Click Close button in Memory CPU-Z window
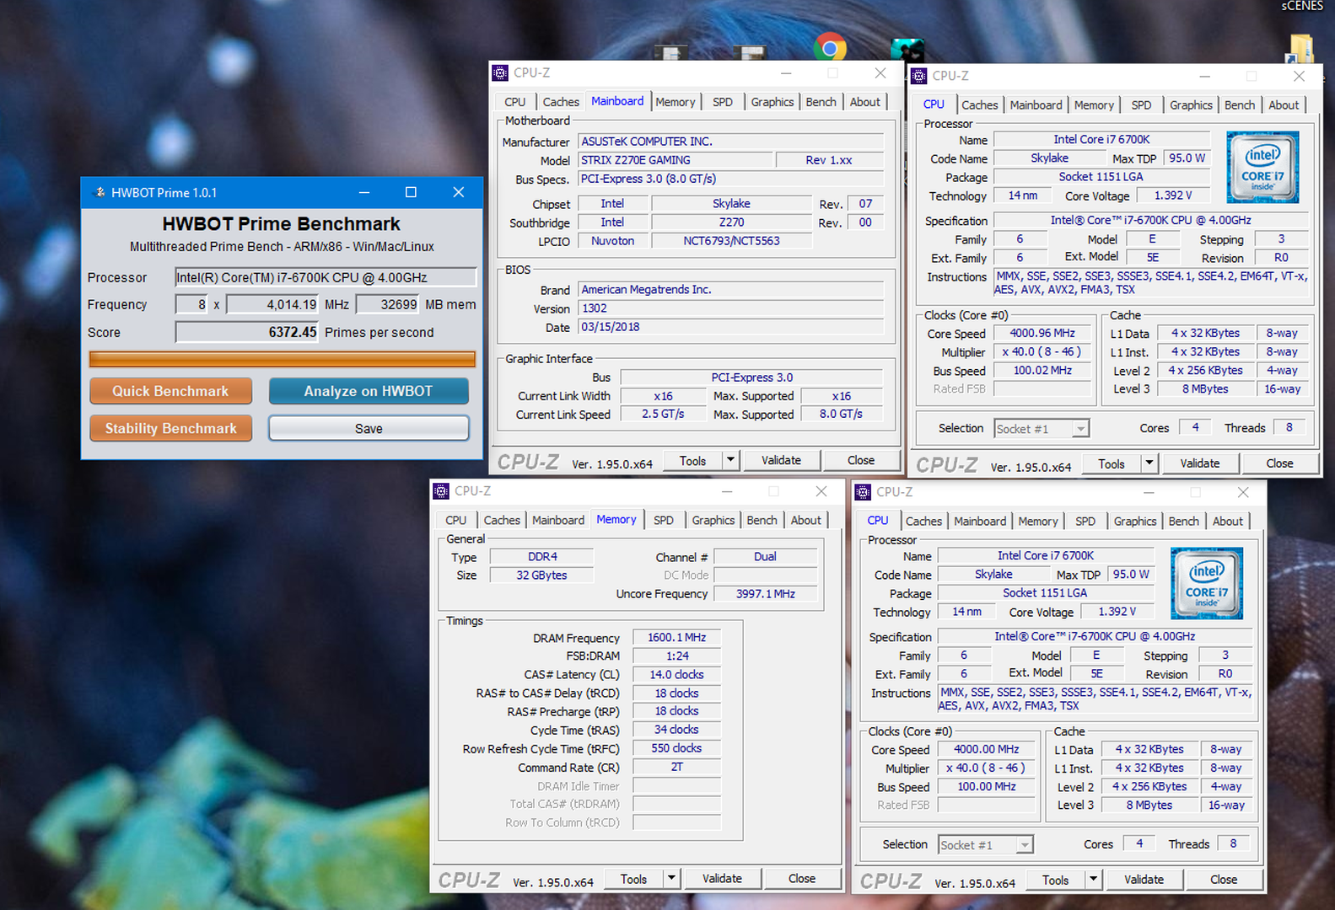Screen dimensions: 1335x910 (802, 879)
